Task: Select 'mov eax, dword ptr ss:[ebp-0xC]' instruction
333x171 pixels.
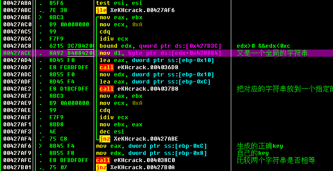Action: point(151,146)
